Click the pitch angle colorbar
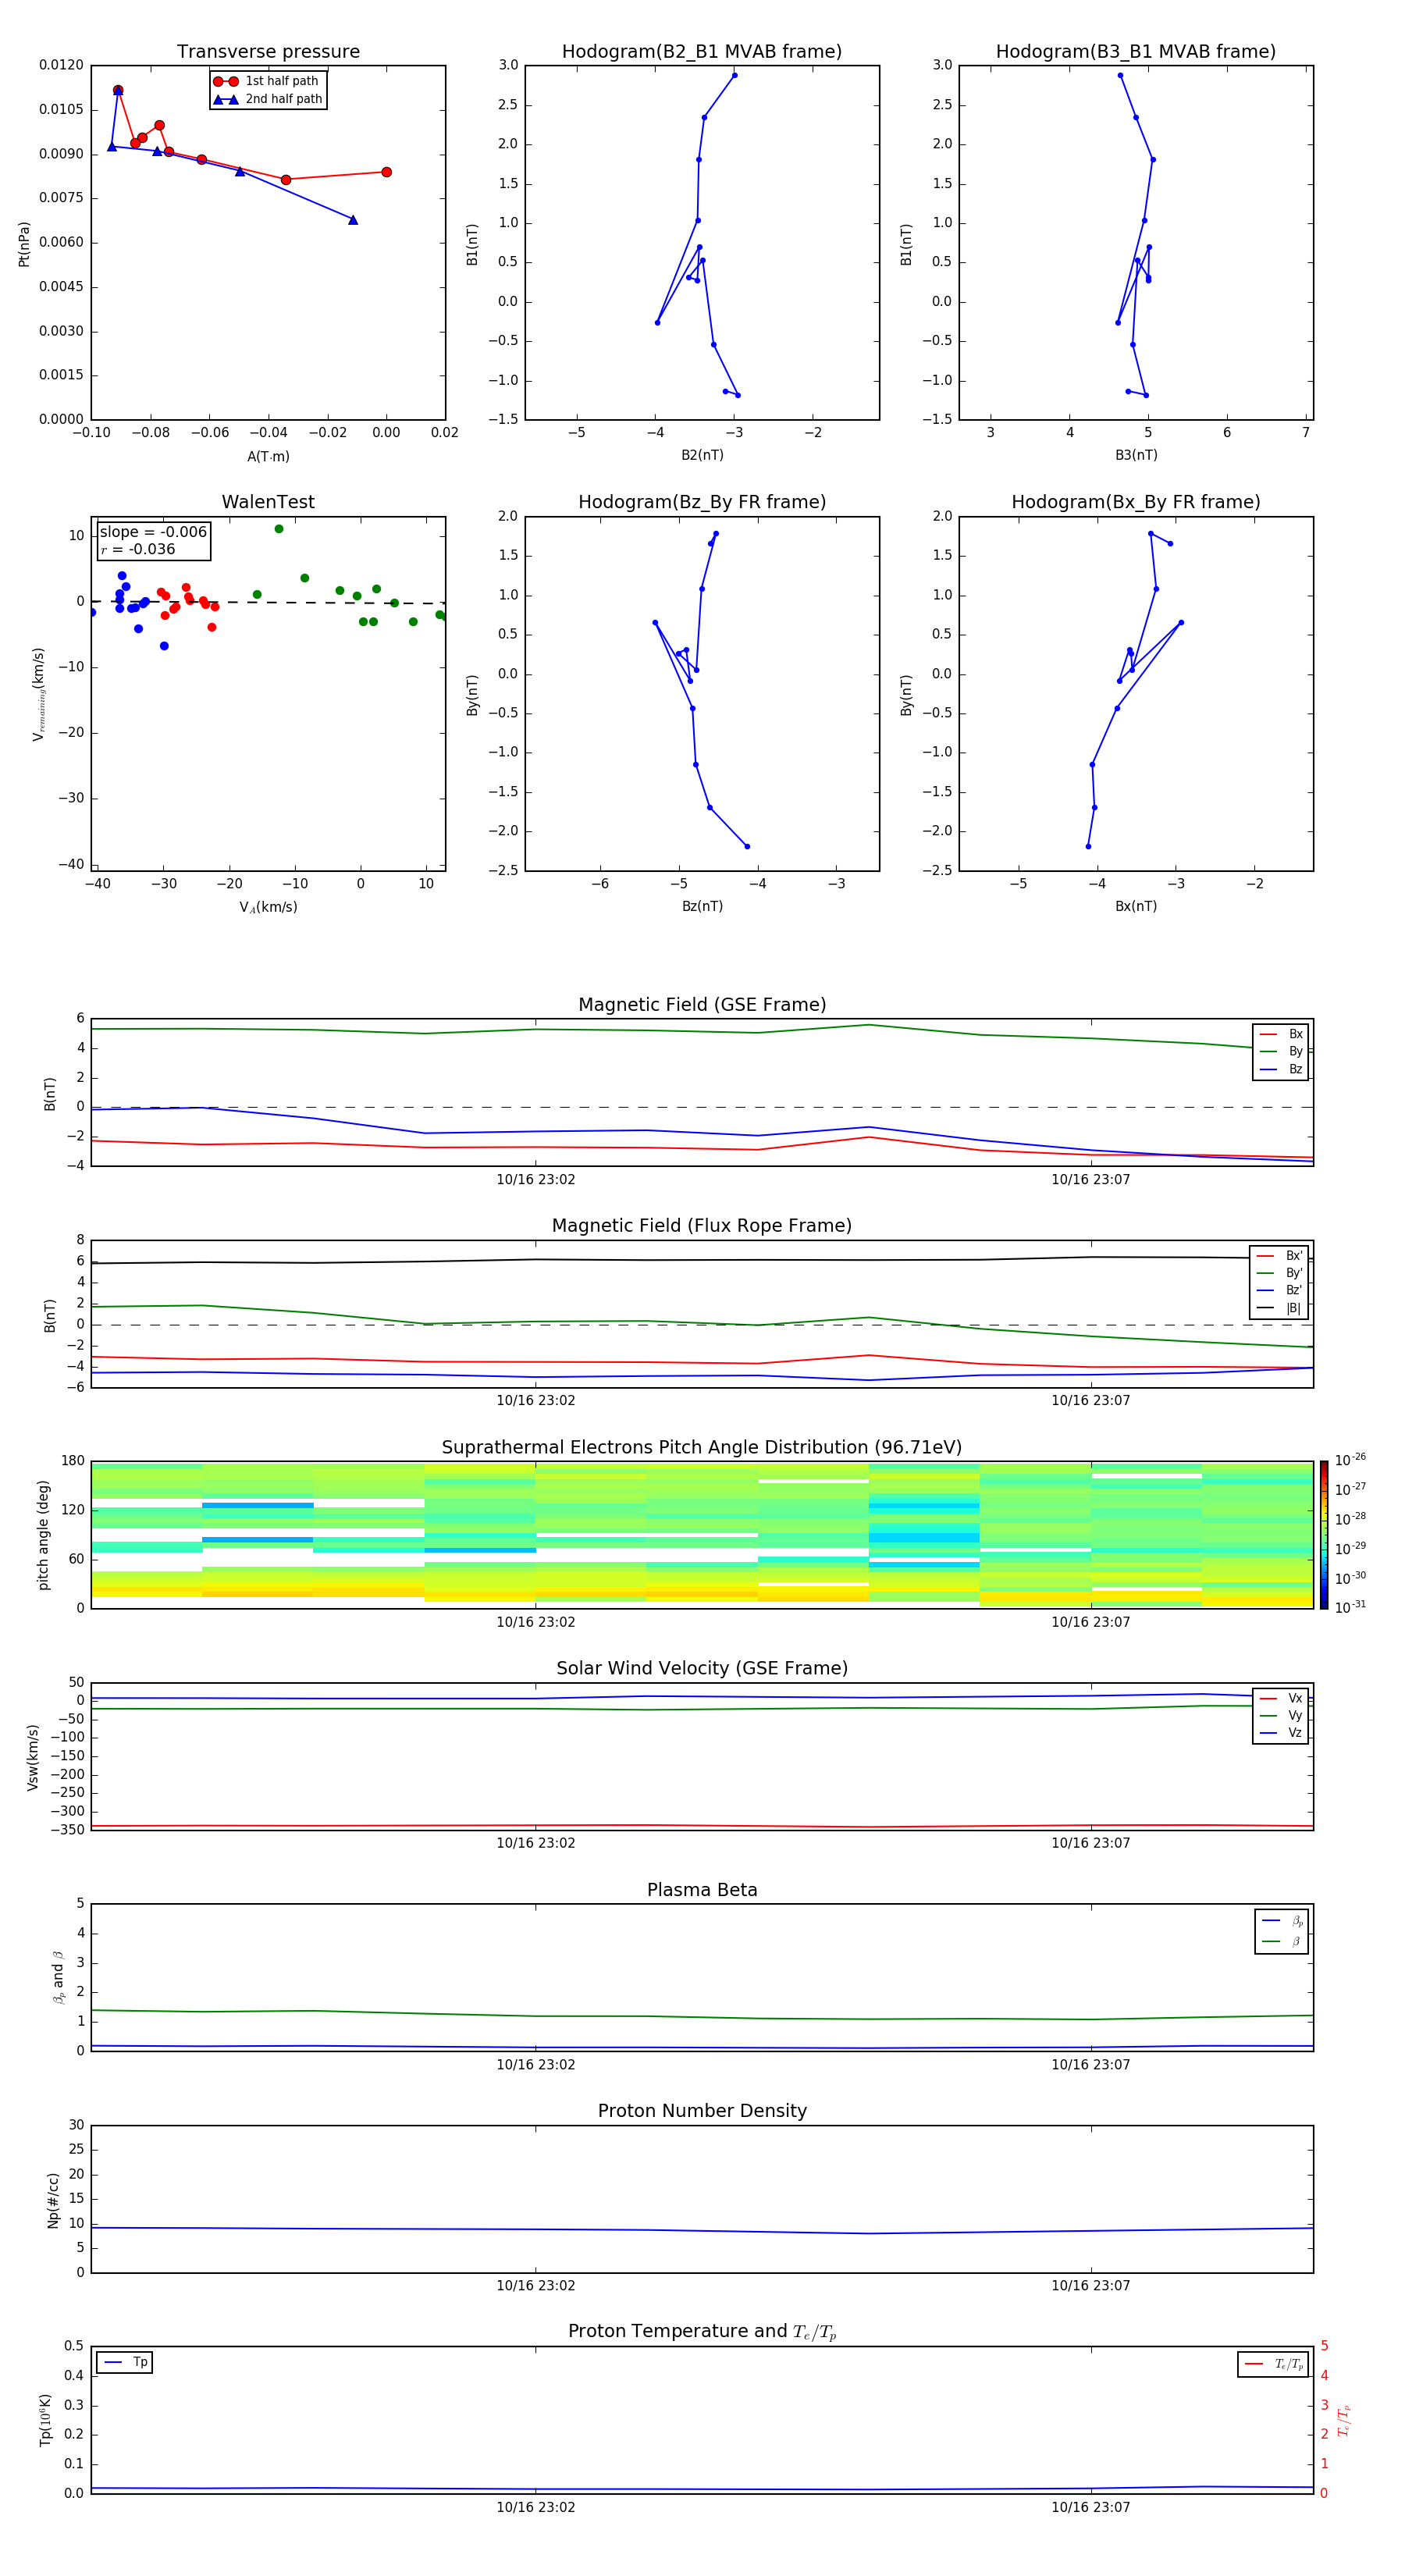Image resolution: width=1405 pixels, height=2576 pixels. tap(1323, 1535)
